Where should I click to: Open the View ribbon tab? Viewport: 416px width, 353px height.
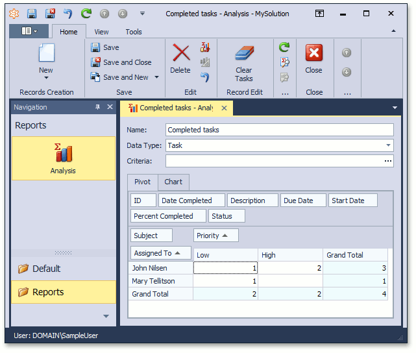[x=101, y=32]
